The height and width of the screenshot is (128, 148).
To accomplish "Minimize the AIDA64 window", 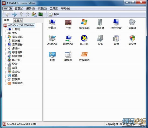I will [127, 2].
